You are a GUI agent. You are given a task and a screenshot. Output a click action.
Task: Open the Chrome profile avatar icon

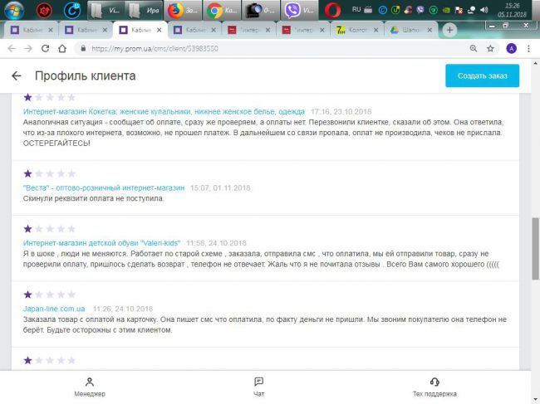point(511,48)
